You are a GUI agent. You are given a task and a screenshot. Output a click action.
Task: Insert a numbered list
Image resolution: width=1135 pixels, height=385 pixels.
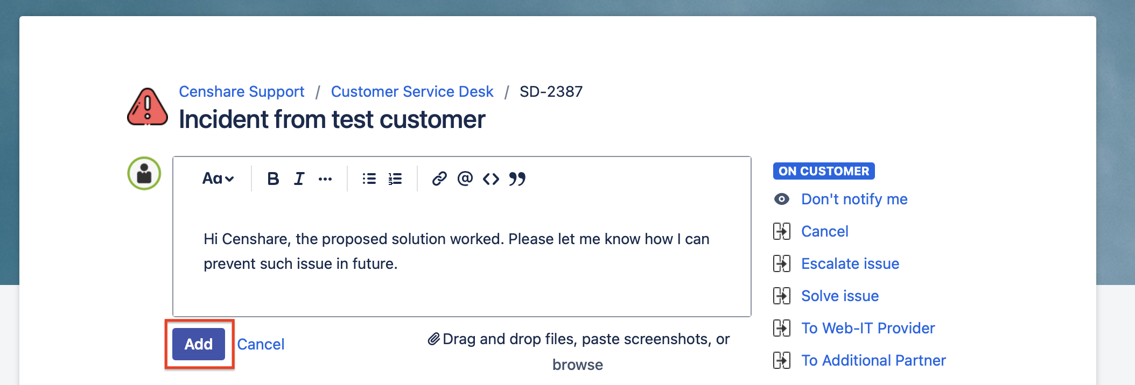click(x=395, y=179)
